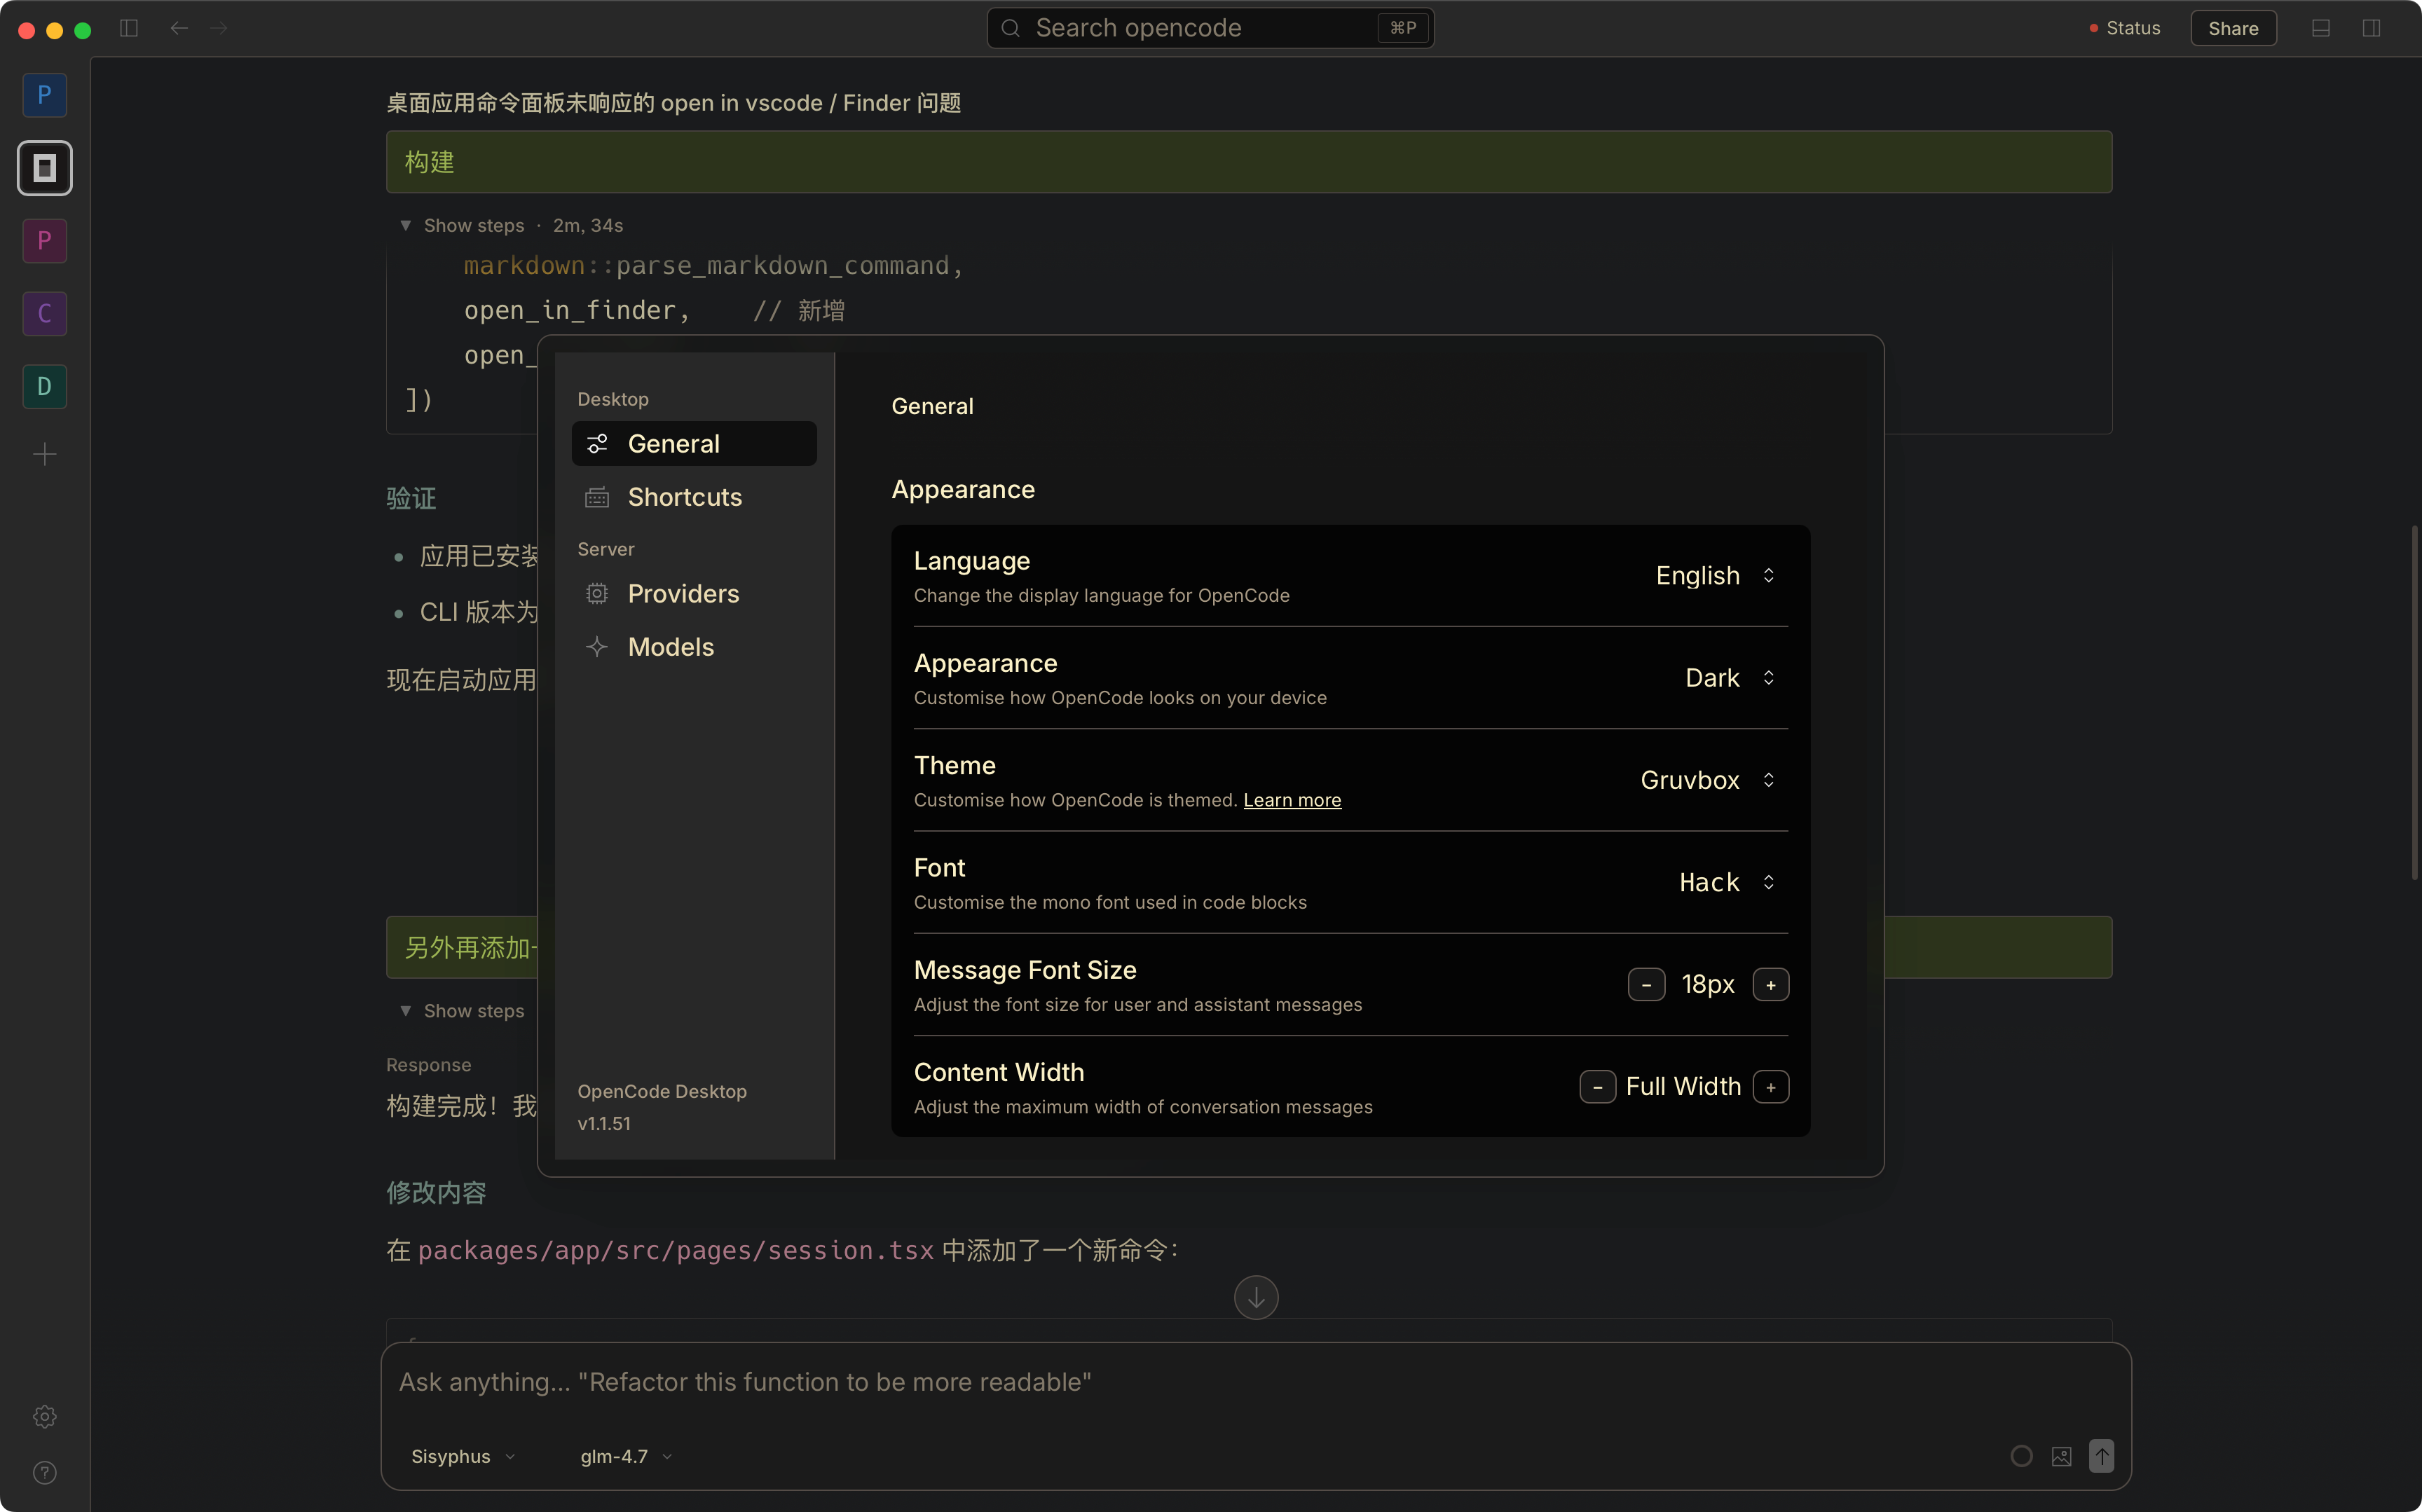The height and width of the screenshot is (1512, 2422).
Task: Select General in settings sidebar
Action: (694, 443)
